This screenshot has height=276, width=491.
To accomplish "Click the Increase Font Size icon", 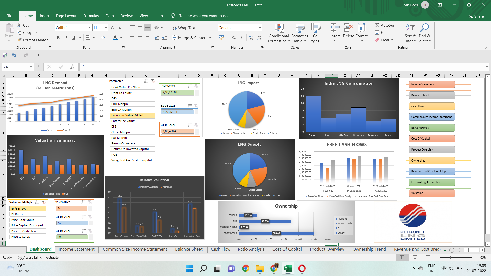I will 113,28.
